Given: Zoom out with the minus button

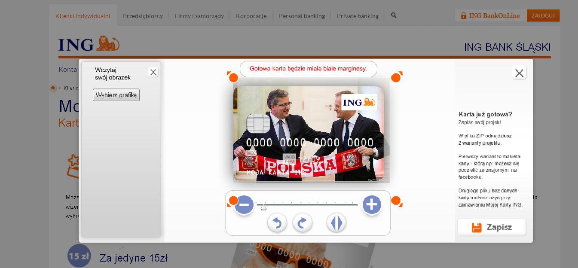Looking at the screenshot, I should (x=244, y=205).
